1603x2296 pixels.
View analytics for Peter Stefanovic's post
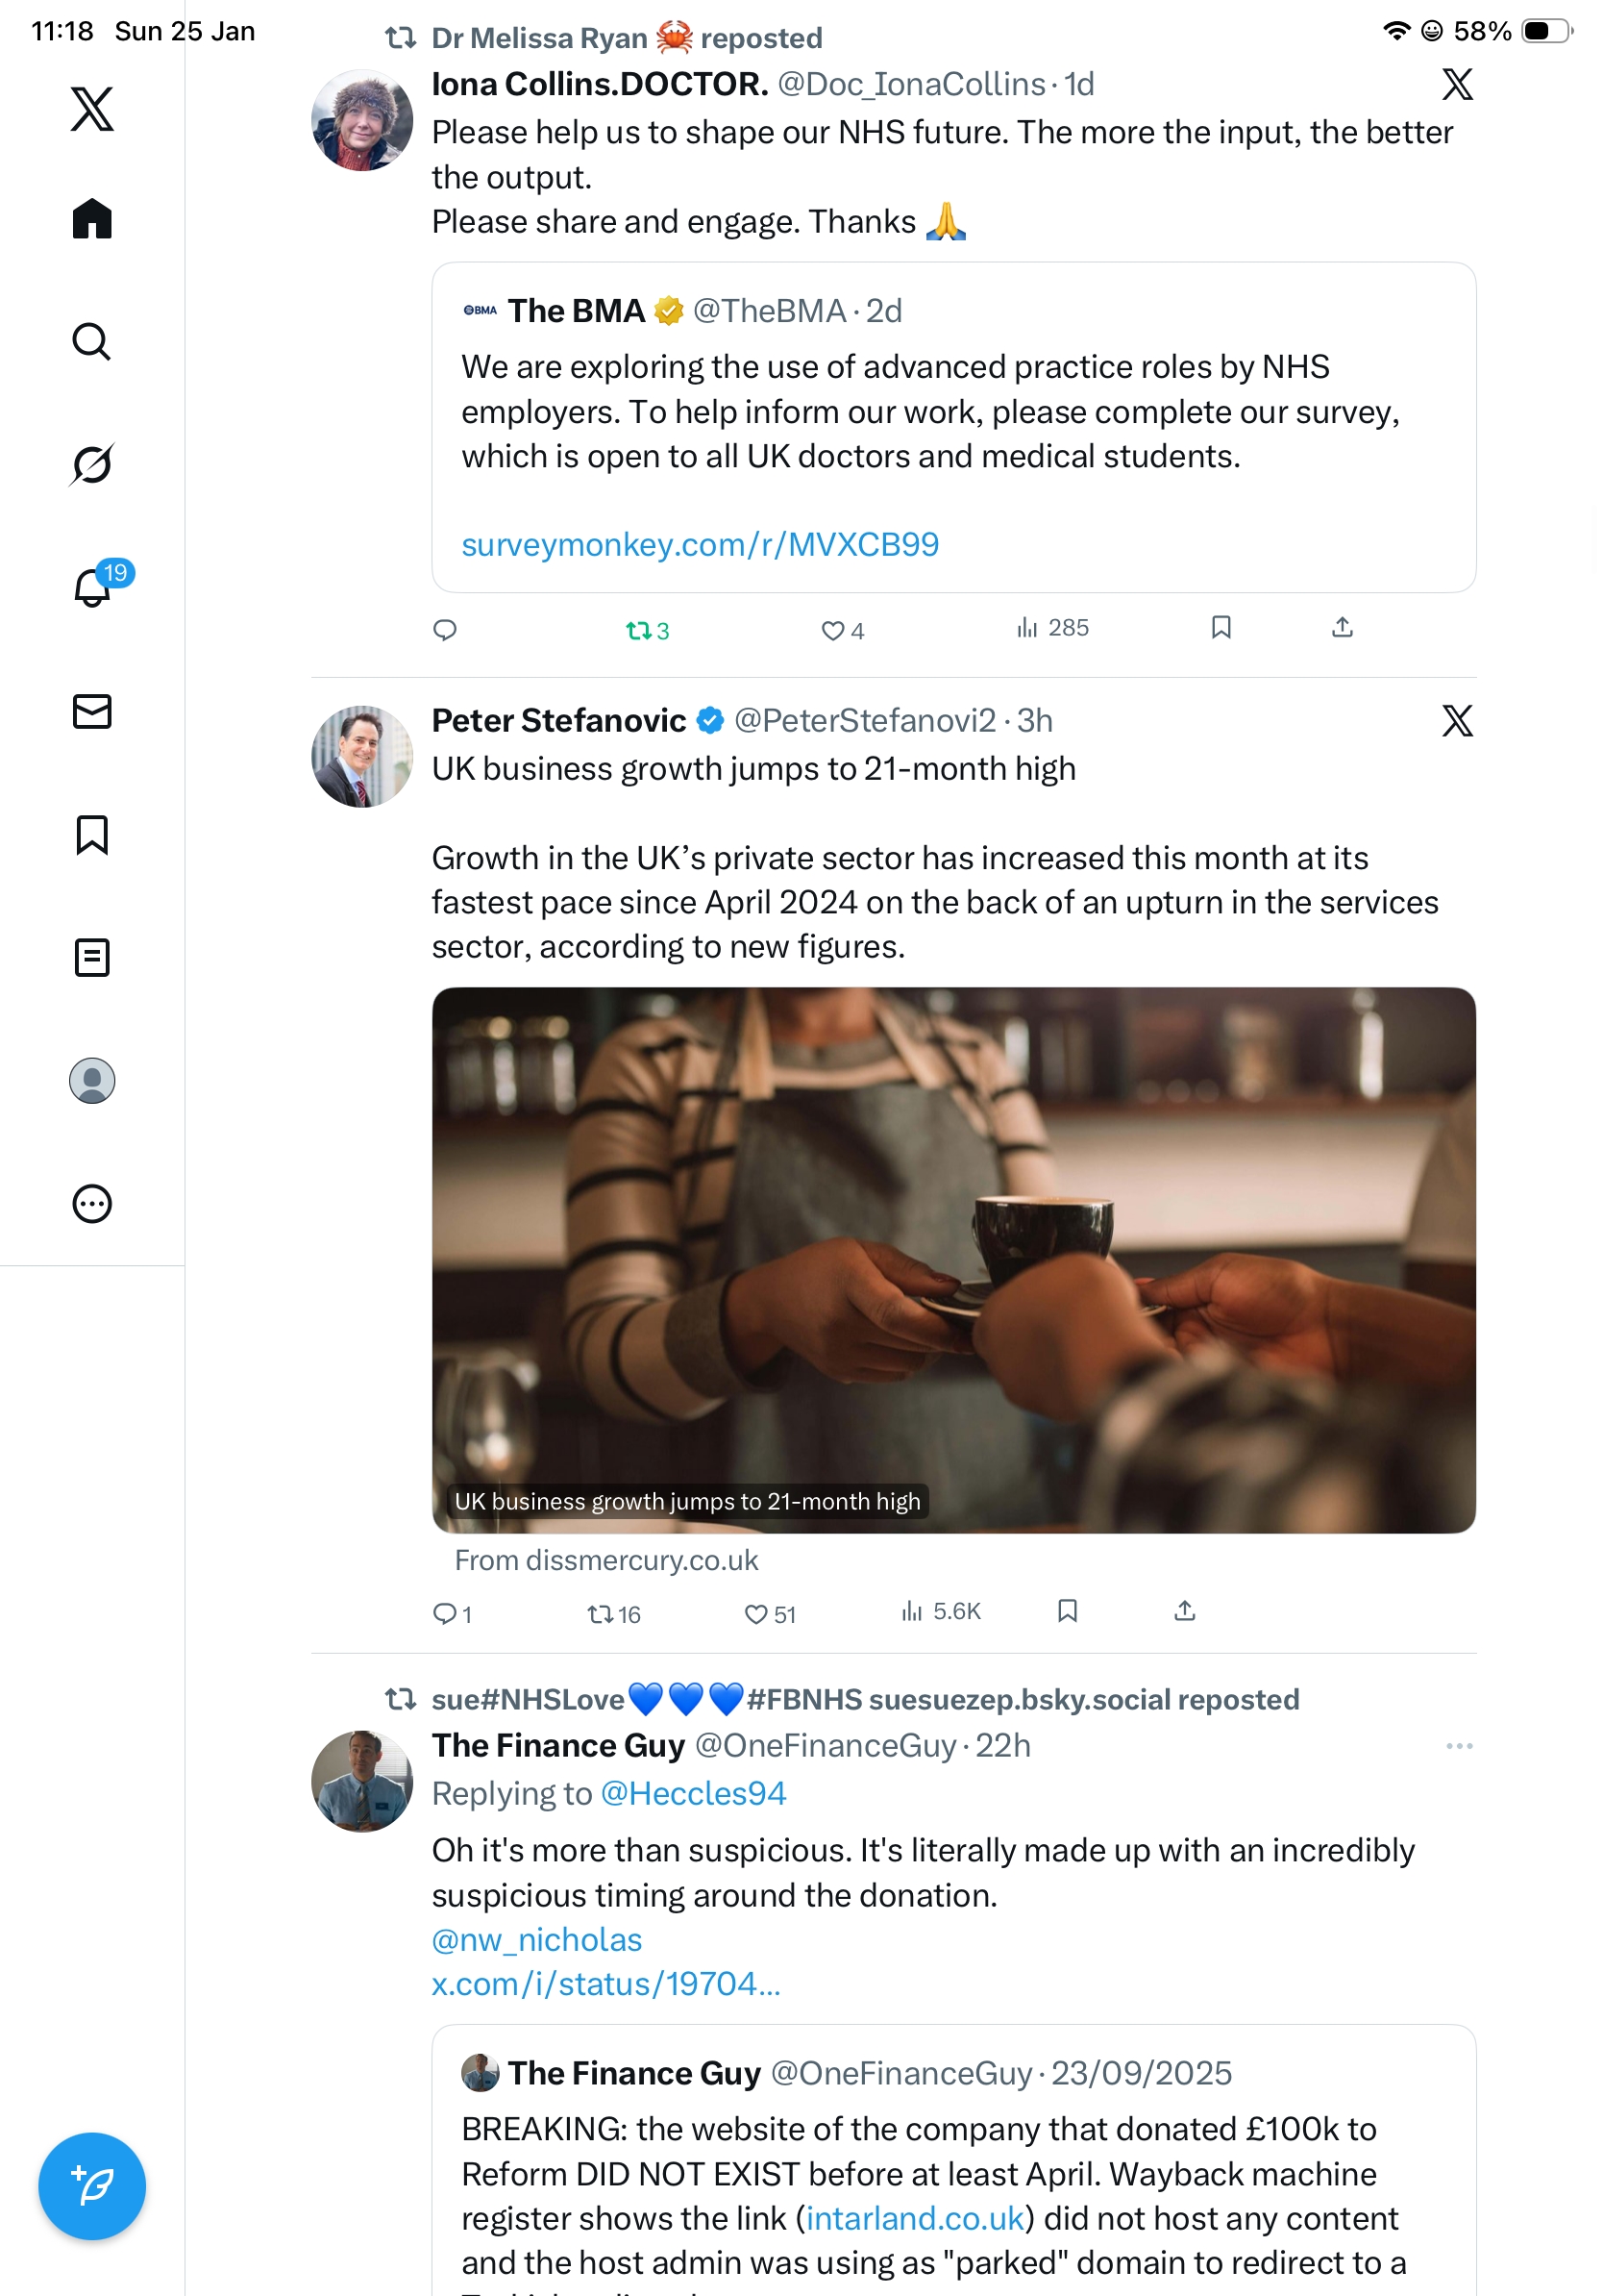pyautogui.click(x=941, y=1611)
